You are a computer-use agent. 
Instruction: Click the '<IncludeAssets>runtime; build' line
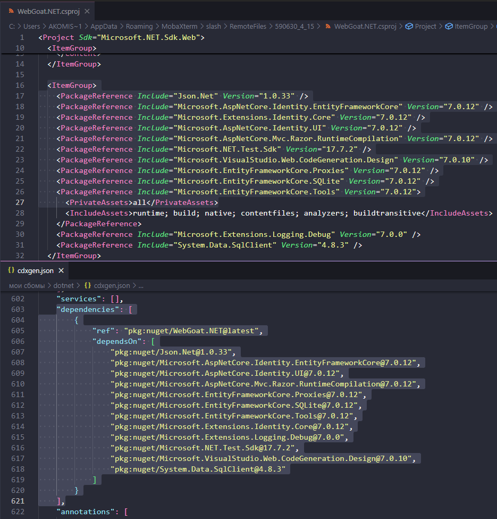[279, 213]
